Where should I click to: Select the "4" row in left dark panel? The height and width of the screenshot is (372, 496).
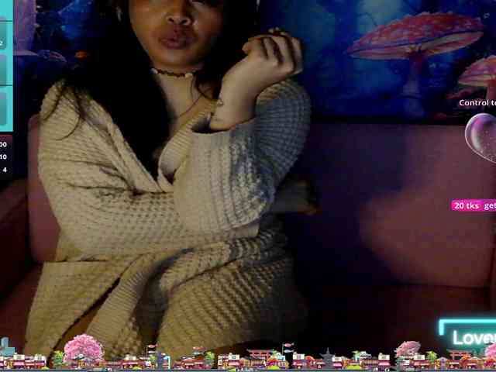[x=5, y=170]
